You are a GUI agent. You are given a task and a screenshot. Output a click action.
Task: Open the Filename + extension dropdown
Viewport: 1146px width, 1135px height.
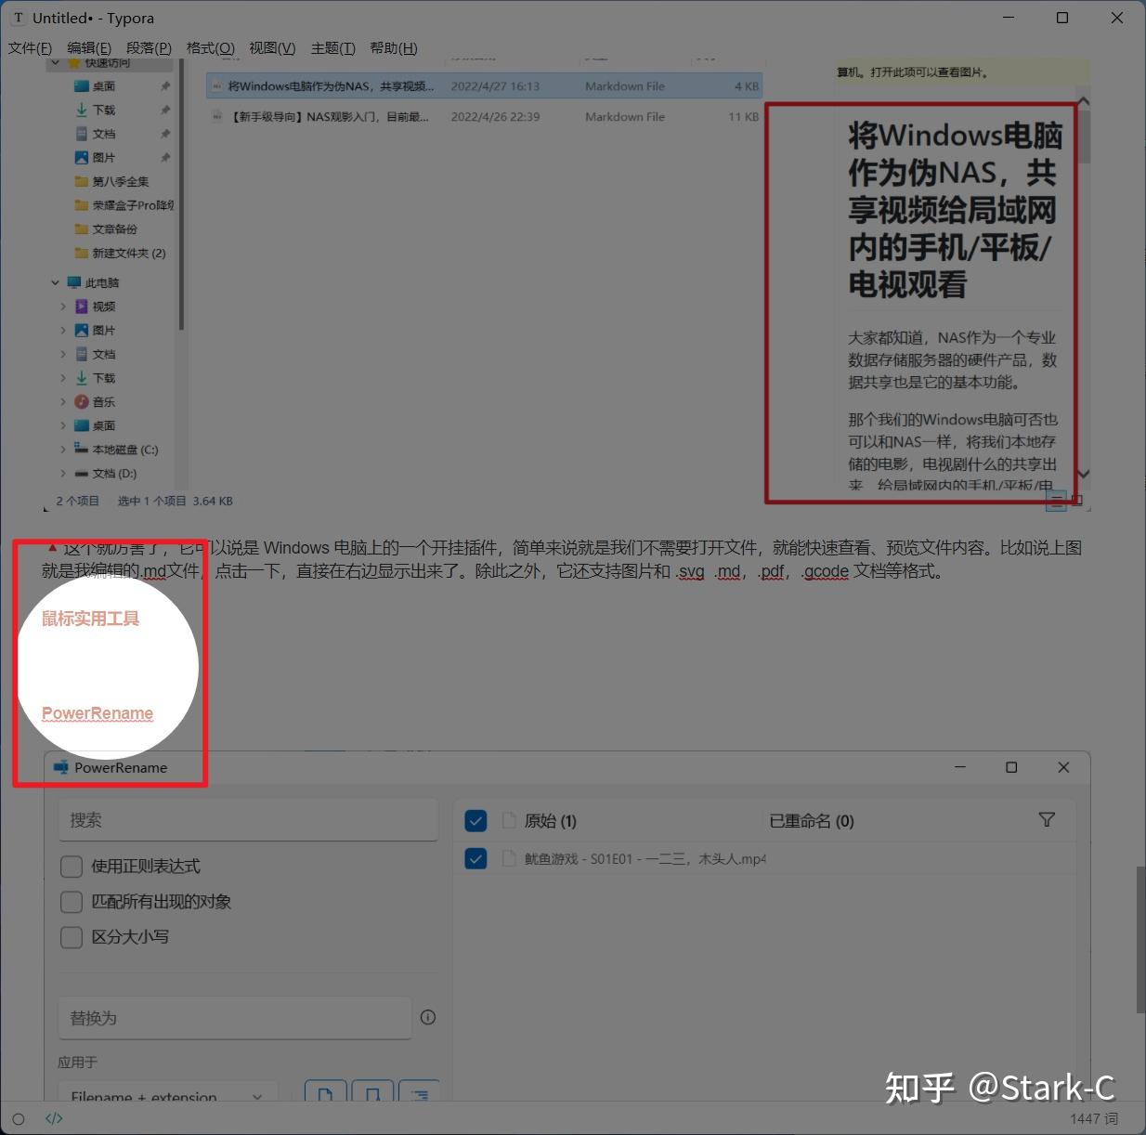click(167, 1093)
